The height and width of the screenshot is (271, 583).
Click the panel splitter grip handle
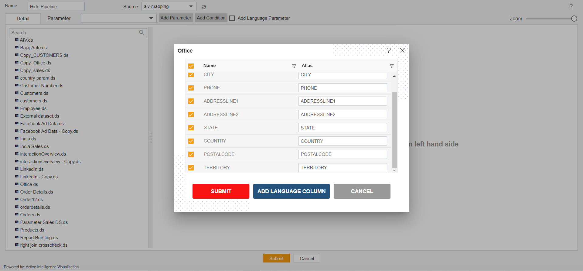(151, 137)
